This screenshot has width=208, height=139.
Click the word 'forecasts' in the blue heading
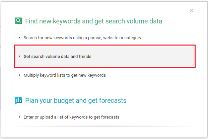point(113,100)
